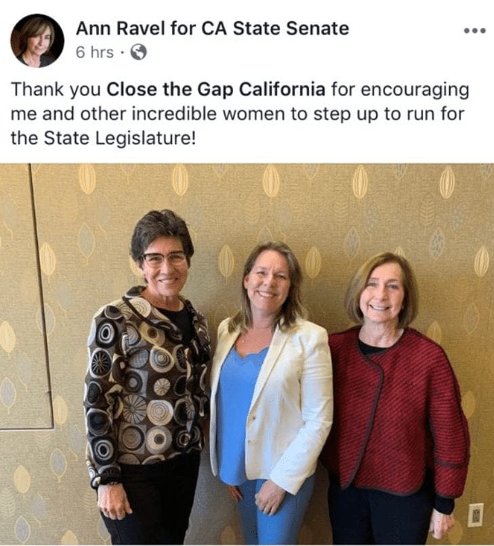Click the black collar under the red jacket
494x546 pixels.
tap(373, 347)
